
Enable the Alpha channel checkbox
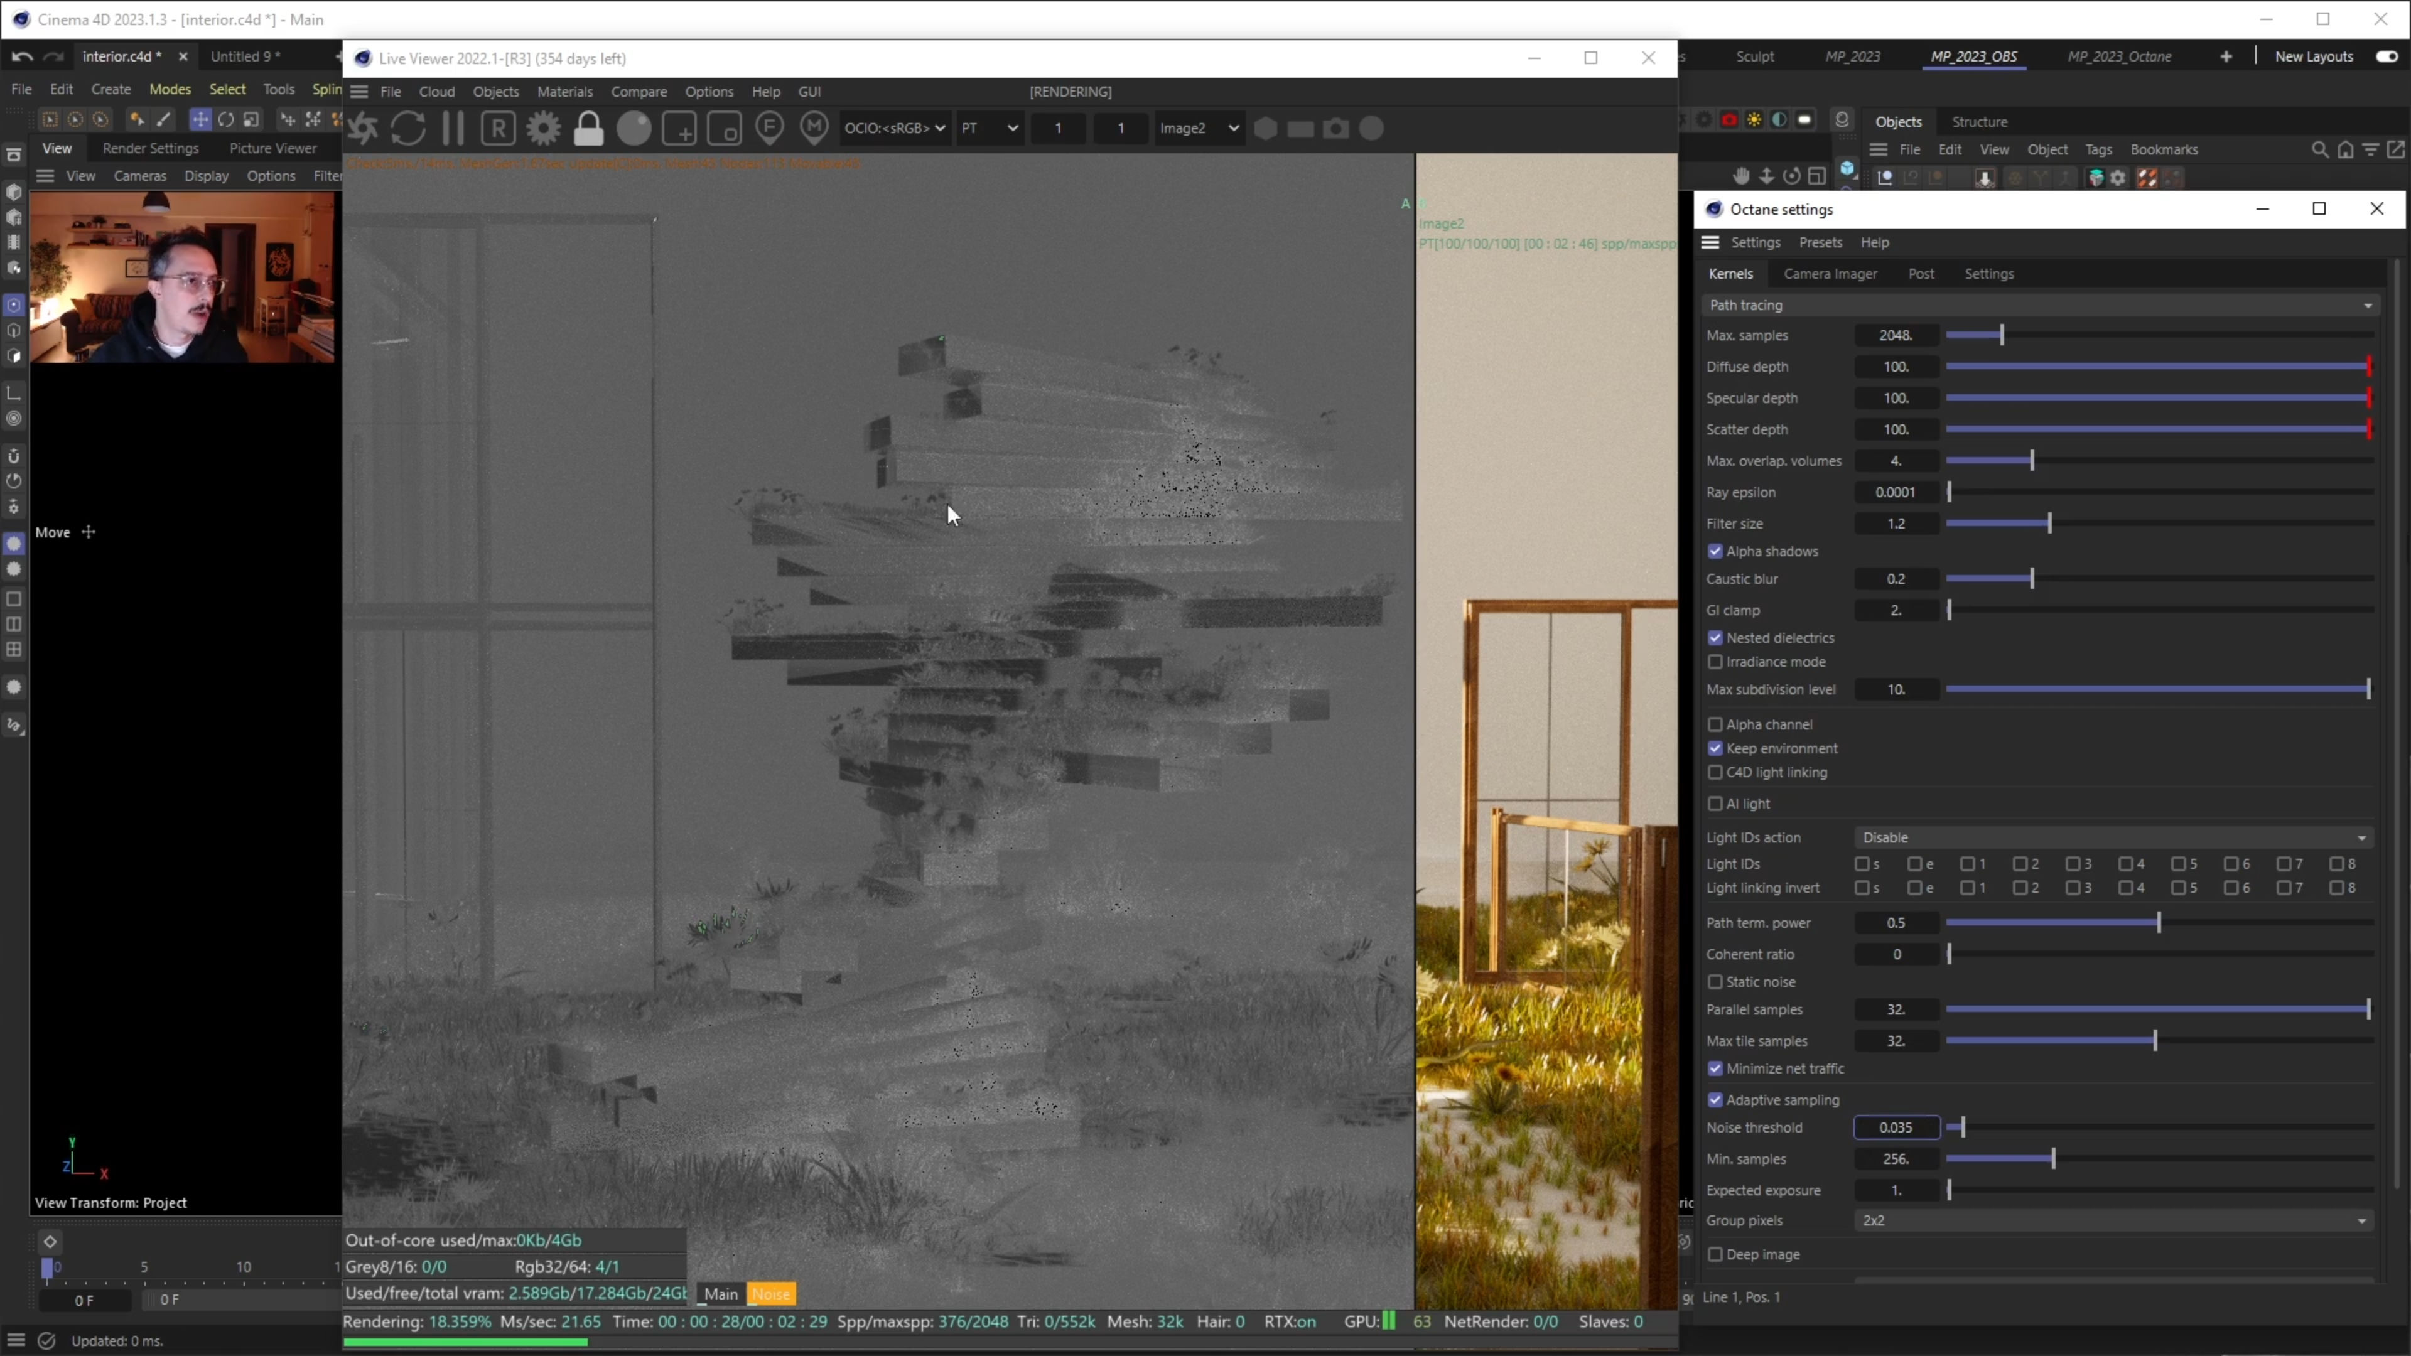coord(1715,724)
